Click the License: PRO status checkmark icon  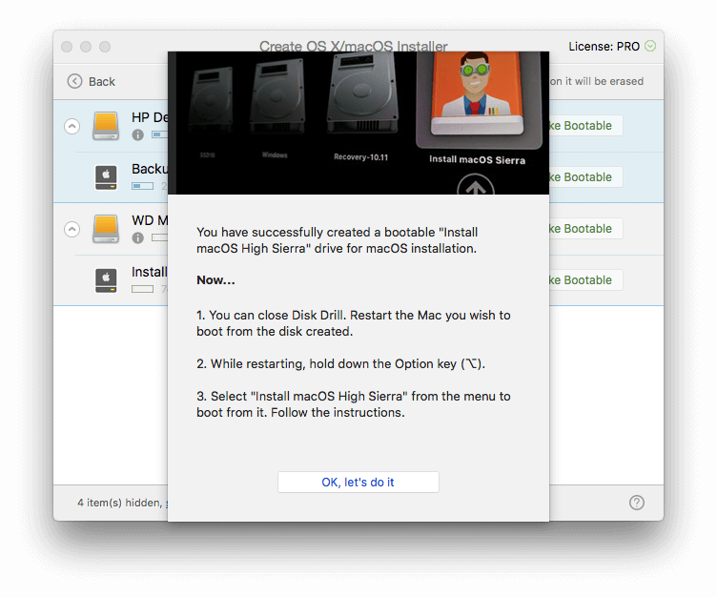[x=650, y=46]
